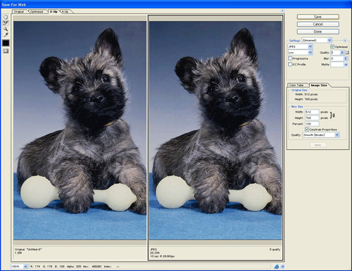Screen dimensions: 352x271
Task: Click the Matte color field
Action: pos(337,65)
